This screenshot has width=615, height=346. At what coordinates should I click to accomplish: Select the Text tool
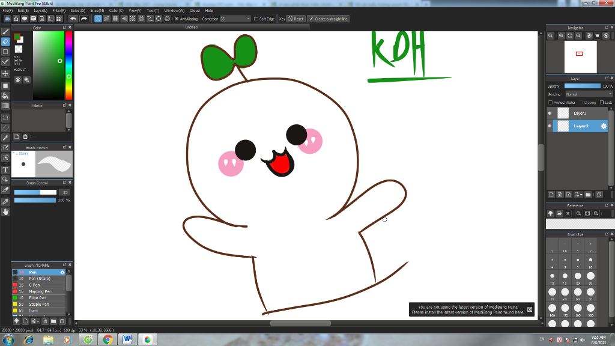[x=5, y=170]
